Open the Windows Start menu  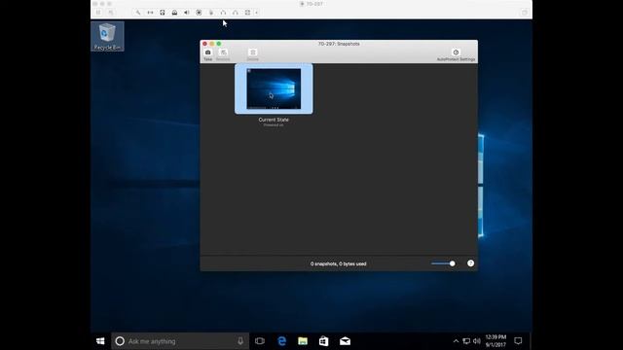[x=100, y=341]
